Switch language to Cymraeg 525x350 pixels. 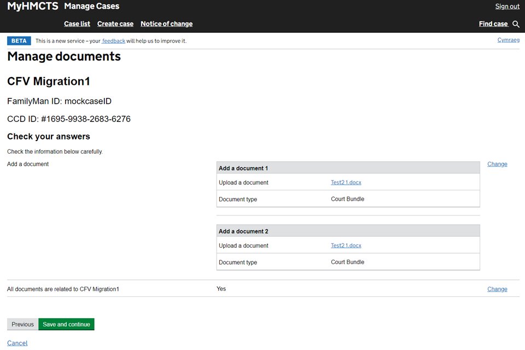tap(508, 40)
